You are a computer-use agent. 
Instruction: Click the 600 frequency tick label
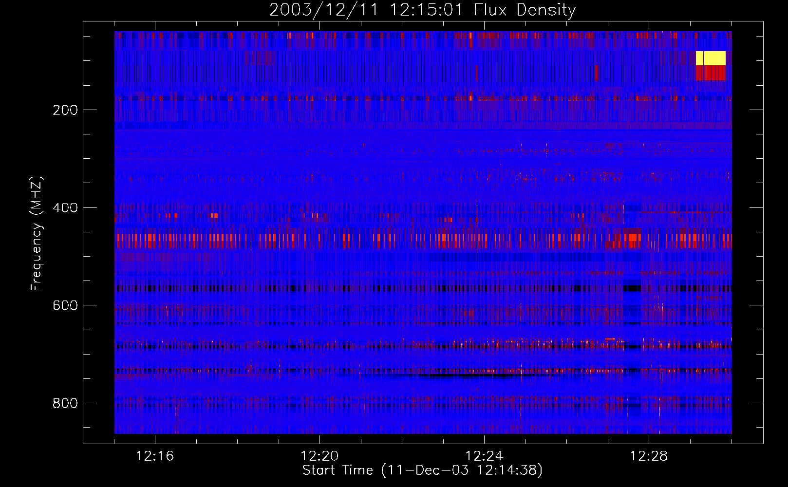pos(65,305)
